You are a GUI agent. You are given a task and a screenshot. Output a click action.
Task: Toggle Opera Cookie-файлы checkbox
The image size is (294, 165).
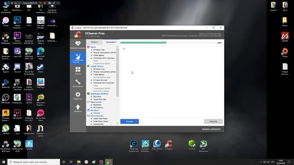[x=91, y=55]
